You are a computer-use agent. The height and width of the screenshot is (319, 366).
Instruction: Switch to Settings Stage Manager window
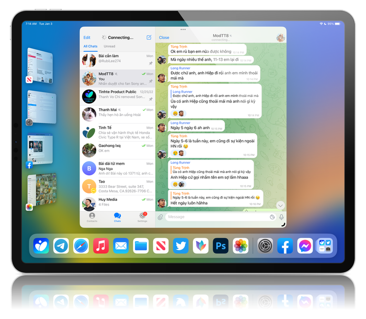(41, 108)
